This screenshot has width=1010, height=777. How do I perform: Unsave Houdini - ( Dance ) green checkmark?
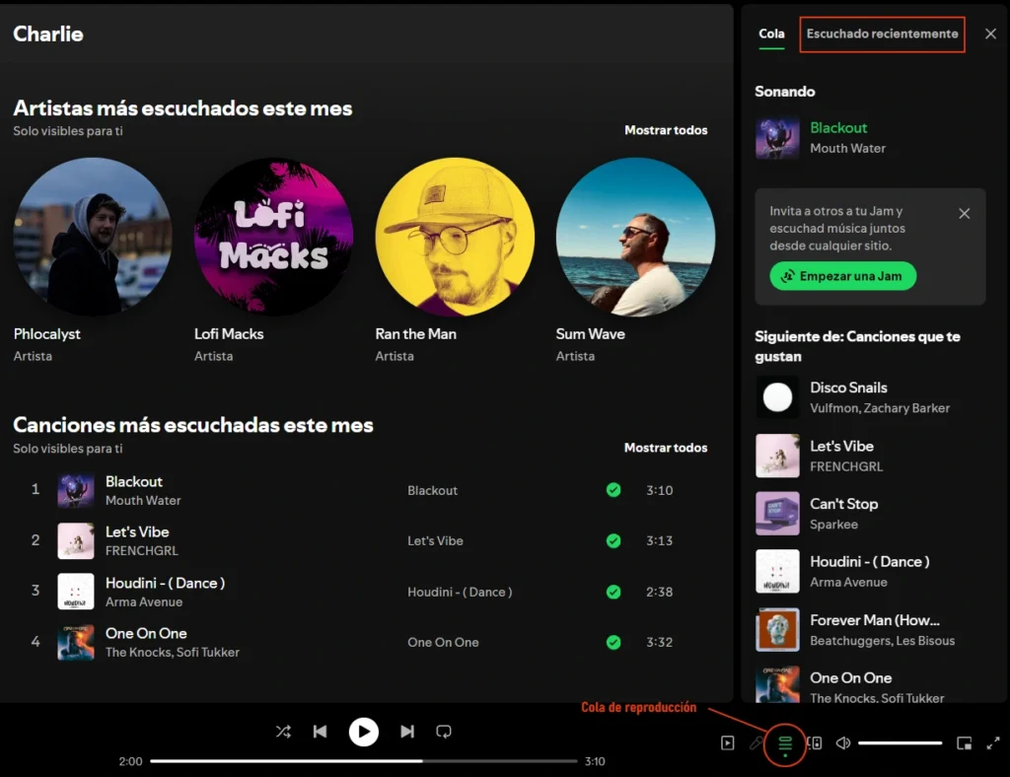pyautogui.click(x=613, y=592)
